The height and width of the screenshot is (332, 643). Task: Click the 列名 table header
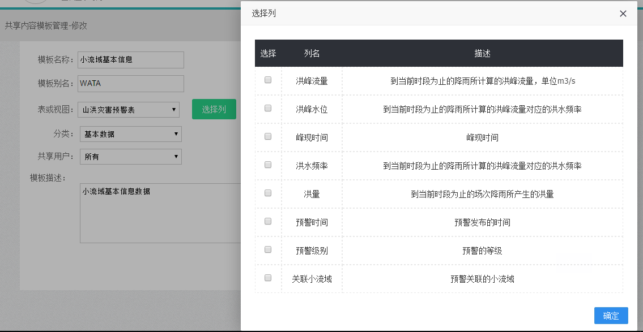[x=312, y=53]
